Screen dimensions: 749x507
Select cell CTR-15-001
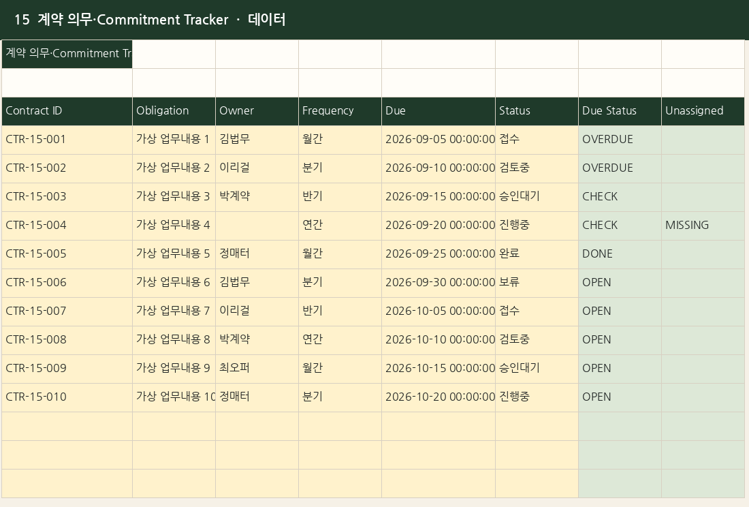click(x=67, y=140)
